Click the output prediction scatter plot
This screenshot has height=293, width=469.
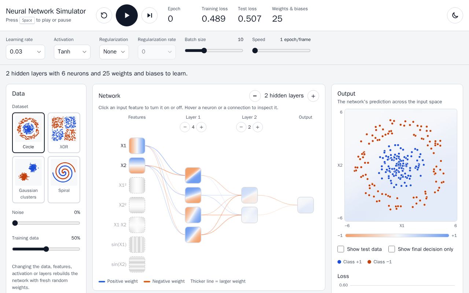pyautogui.click(x=401, y=165)
